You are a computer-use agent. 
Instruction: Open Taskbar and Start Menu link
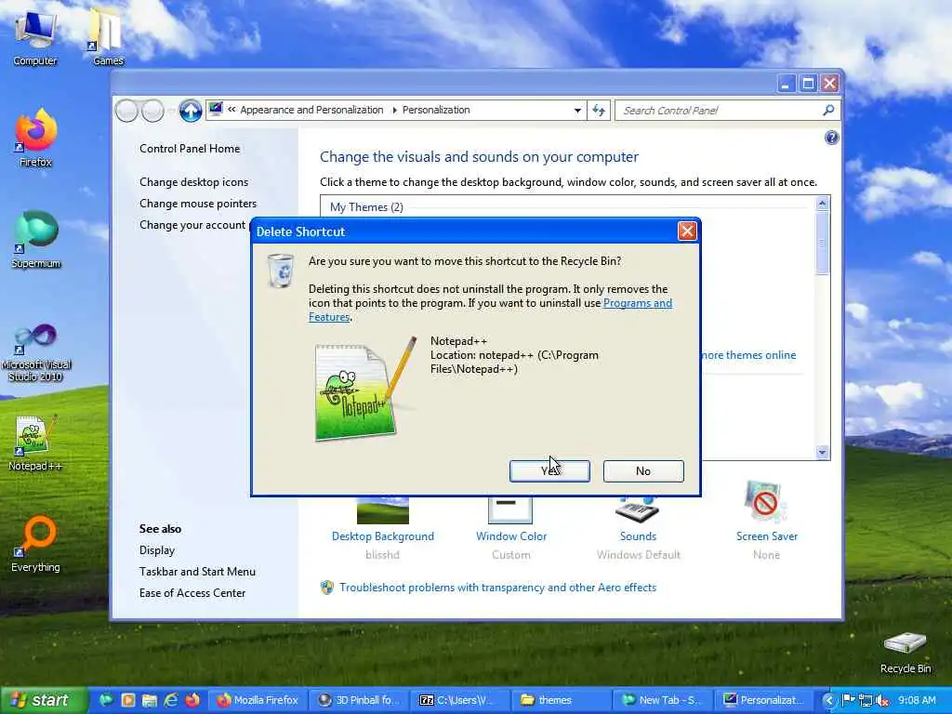(x=197, y=572)
